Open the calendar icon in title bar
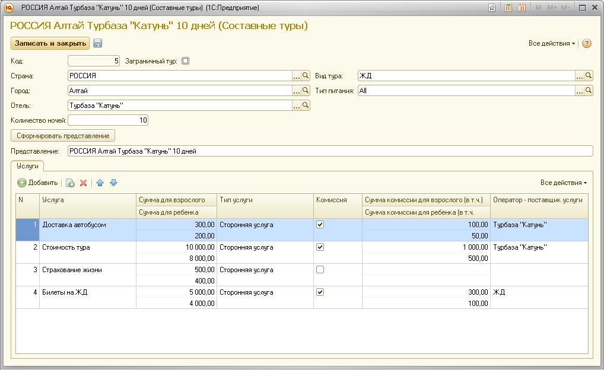 click(522, 8)
